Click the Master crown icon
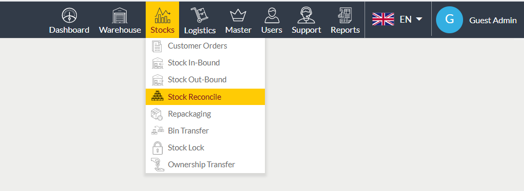Viewport: 524px width, 191px height. (x=238, y=15)
